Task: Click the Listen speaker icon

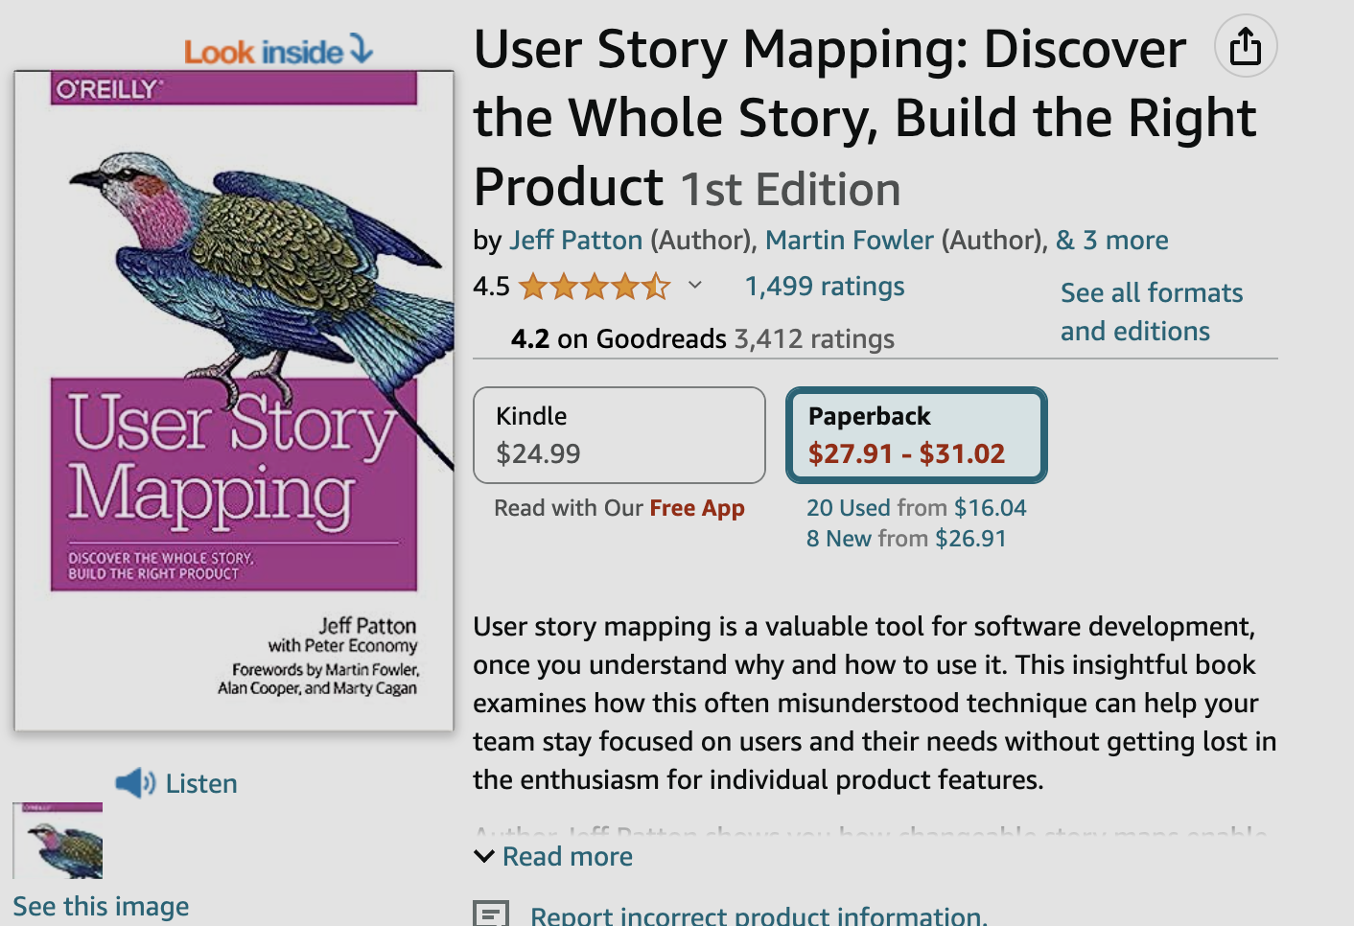Action: click(135, 783)
